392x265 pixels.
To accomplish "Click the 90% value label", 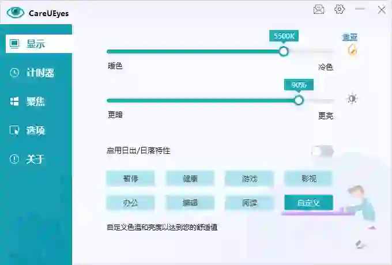I will tap(299, 85).
